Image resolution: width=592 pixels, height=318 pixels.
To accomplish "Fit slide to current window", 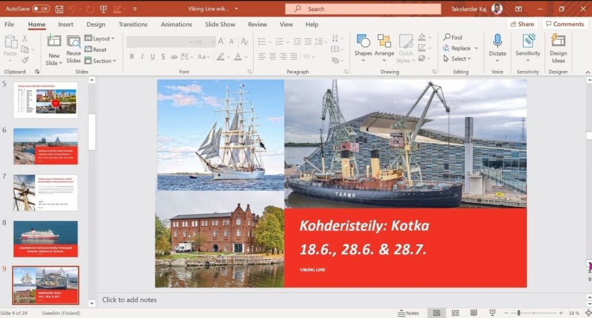I will tap(586, 313).
